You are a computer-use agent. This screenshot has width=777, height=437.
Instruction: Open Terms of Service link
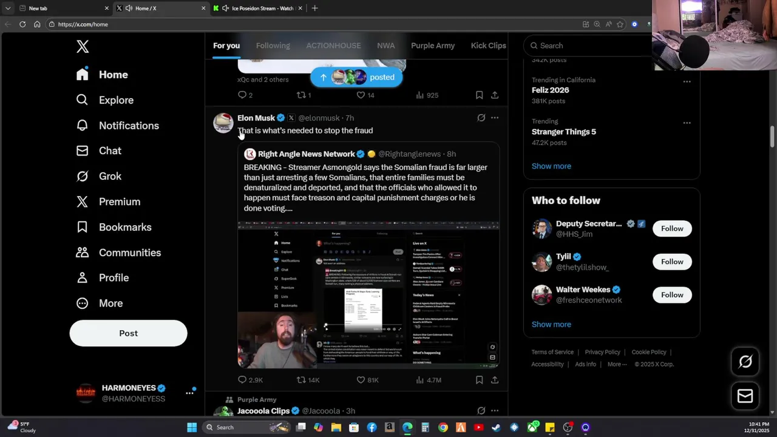click(552, 352)
